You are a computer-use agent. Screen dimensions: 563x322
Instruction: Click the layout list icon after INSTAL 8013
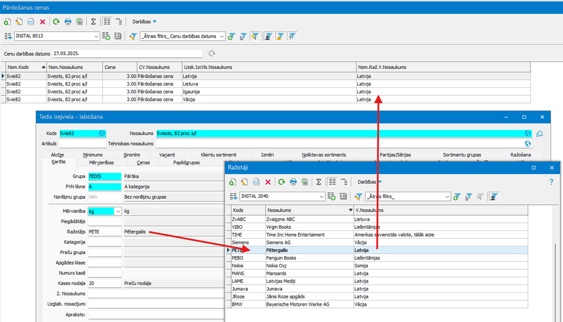click(x=118, y=36)
